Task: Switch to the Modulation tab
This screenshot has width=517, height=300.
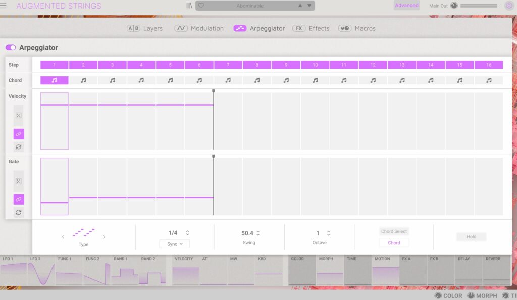Action: click(x=199, y=28)
